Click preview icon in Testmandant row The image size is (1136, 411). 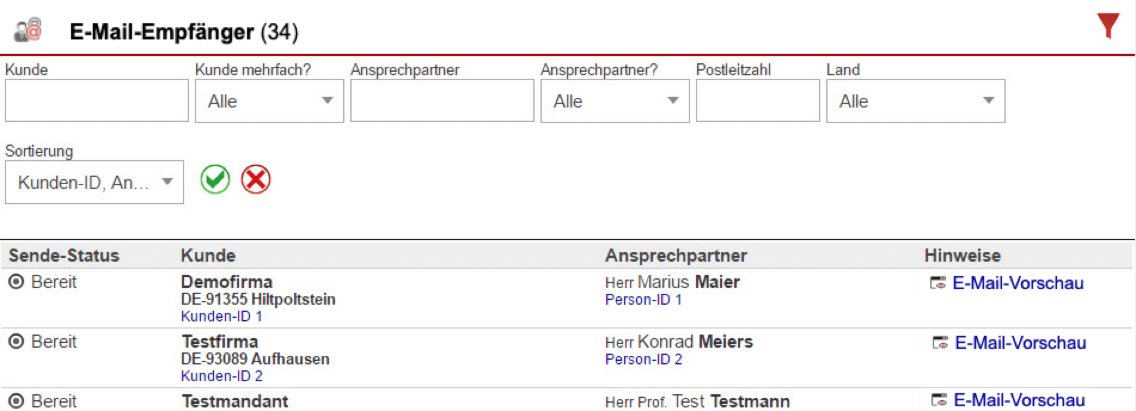click(x=939, y=400)
